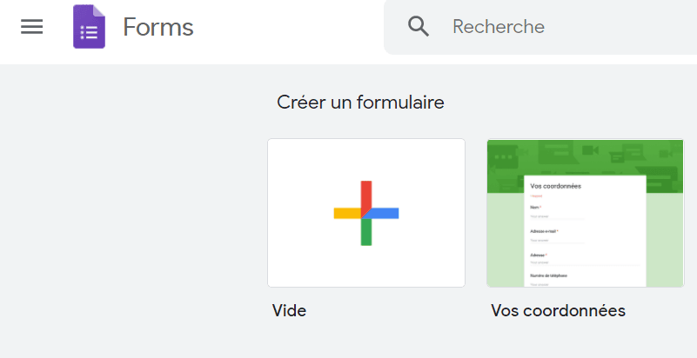The width and height of the screenshot is (697, 358).
Task: Create a blank form from Vide thumbnail
Action: (x=366, y=213)
